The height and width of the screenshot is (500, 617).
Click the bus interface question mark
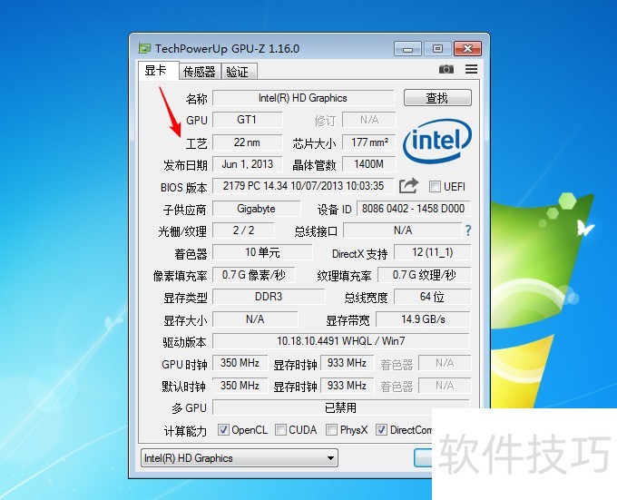click(468, 230)
